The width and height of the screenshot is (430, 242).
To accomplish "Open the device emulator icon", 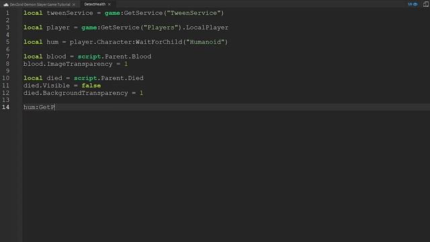I will click(x=425, y=4).
